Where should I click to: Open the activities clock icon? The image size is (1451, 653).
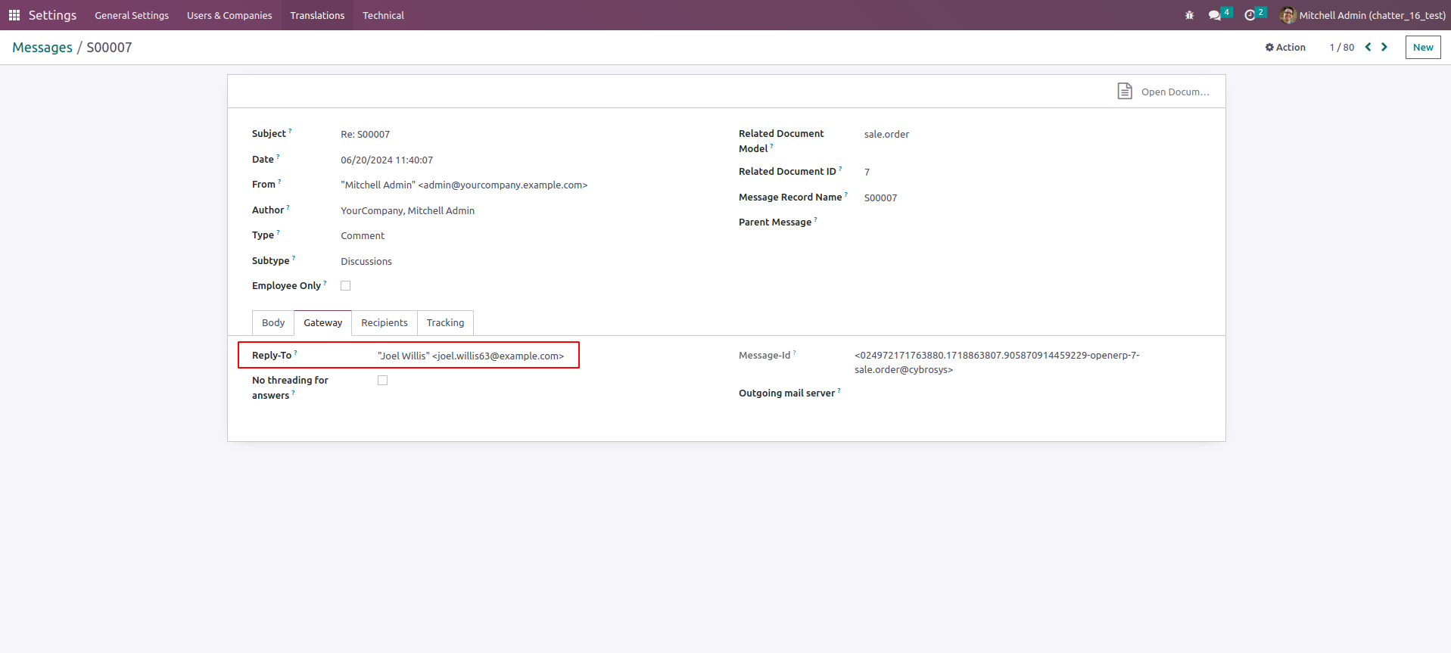coord(1250,15)
